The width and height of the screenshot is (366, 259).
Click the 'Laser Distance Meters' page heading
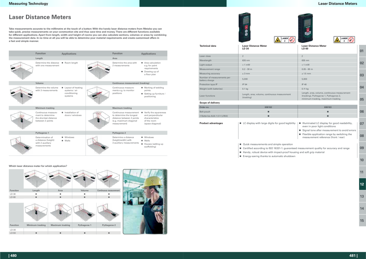click(x=40, y=17)
